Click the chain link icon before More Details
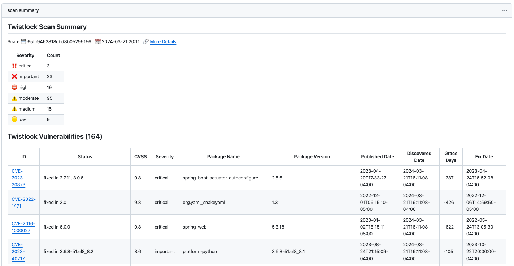This screenshot has height=266, width=514. tap(146, 41)
